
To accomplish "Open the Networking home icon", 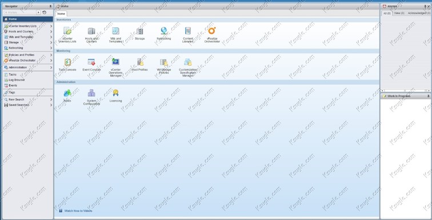I will [x=164, y=31].
